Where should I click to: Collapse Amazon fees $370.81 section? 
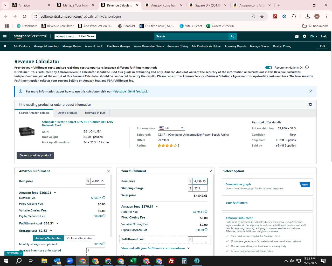tap(157, 207)
